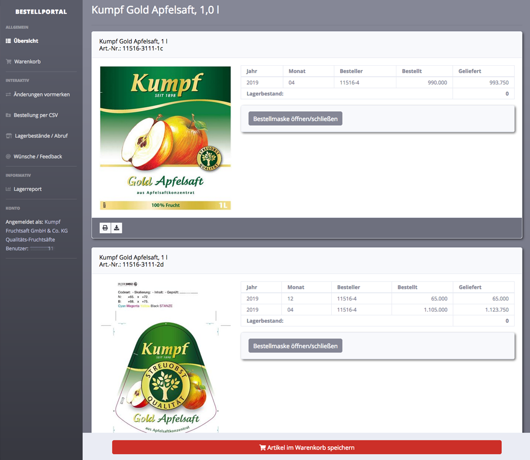
Task: Click the Lagerbestände / Abruf store icon
Action: click(9, 136)
